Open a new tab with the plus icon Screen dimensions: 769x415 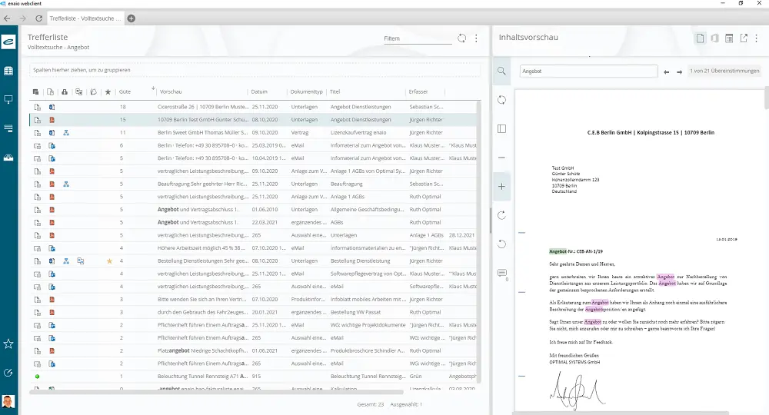click(131, 18)
